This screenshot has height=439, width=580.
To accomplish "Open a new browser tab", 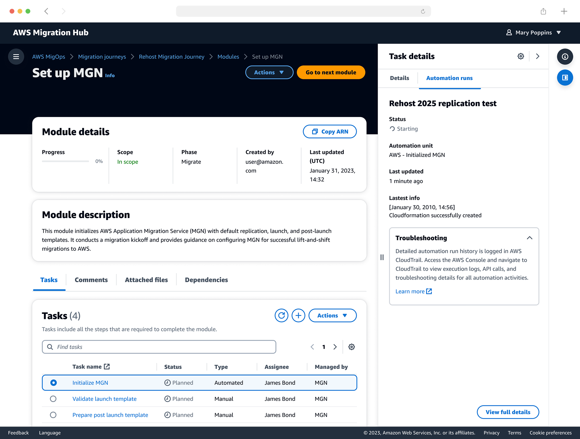I will pyautogui.click(x=564, y=11).
